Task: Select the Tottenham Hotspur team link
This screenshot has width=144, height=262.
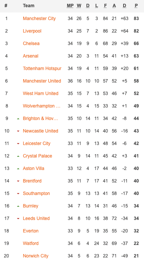Action: point(42,69)
